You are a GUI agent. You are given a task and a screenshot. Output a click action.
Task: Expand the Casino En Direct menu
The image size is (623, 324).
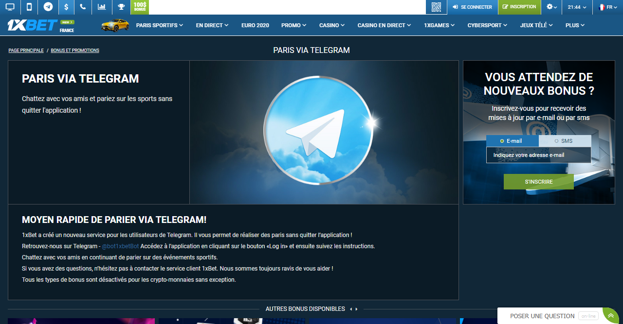(385, 25)
